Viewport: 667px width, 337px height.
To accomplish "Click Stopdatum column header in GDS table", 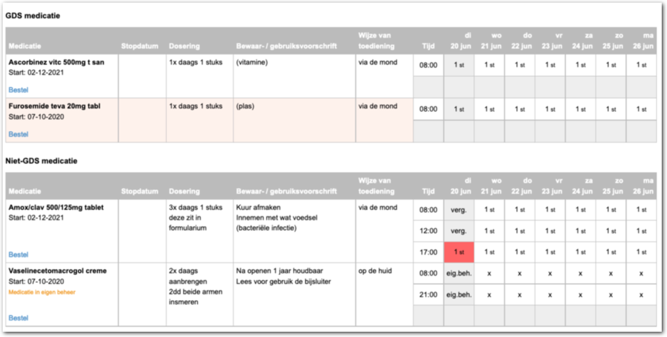I will coord(140,46).
